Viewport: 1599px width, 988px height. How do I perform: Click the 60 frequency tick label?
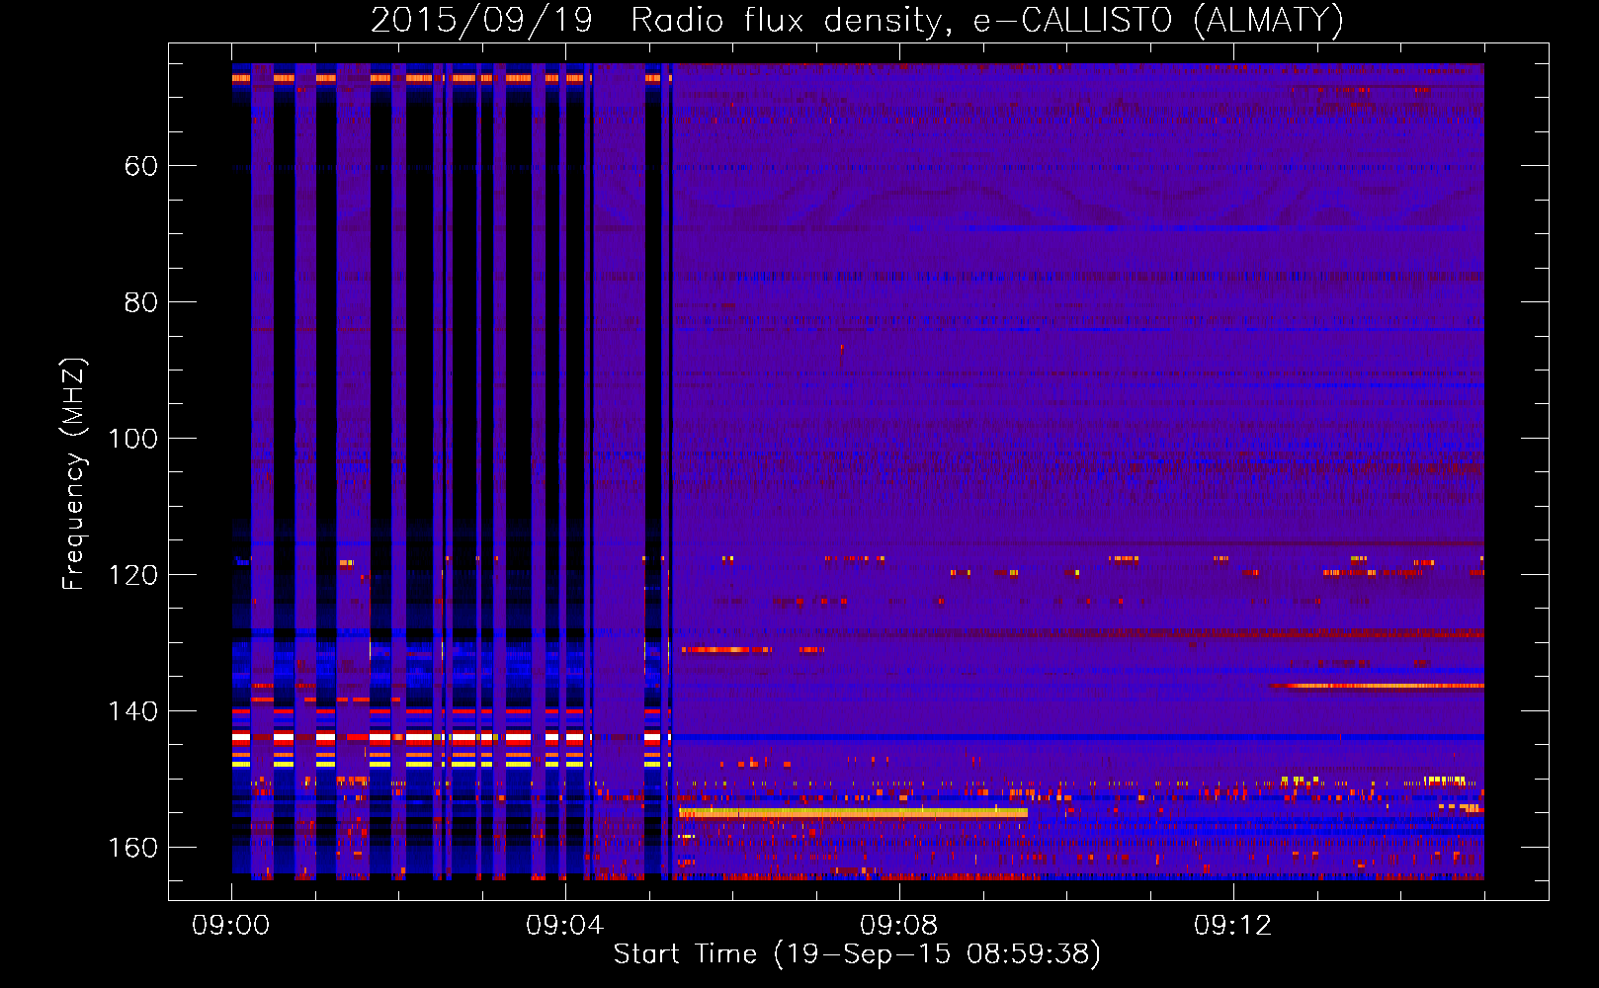coord(140,166)
